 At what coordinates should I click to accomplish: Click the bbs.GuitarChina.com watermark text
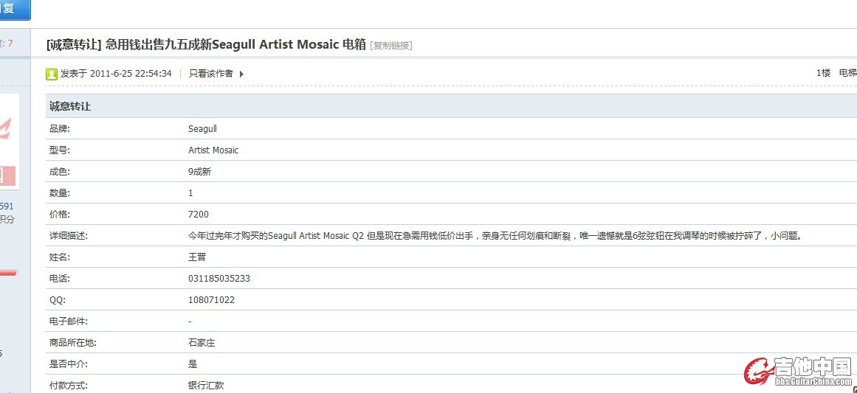[x=814, y=380]
